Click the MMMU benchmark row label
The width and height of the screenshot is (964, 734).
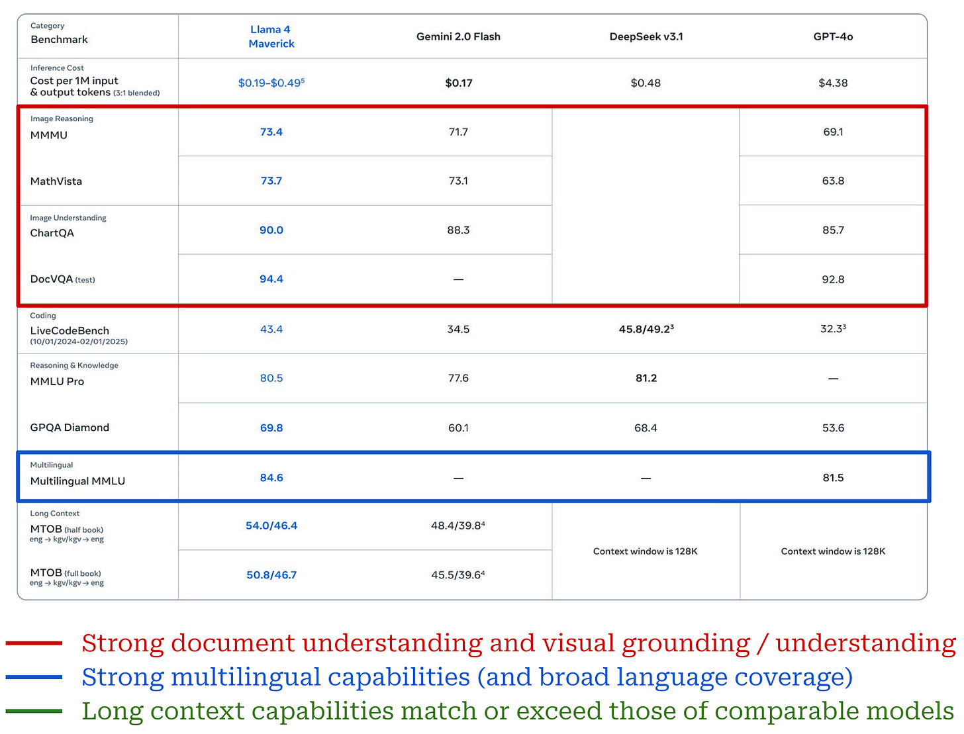(x=49, y=135)
